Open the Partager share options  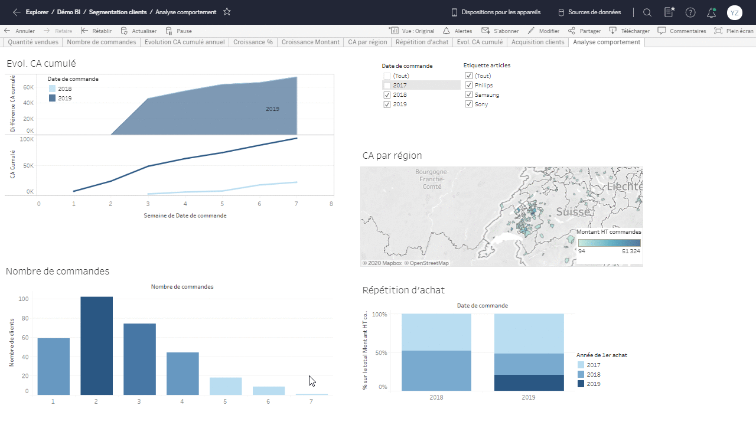pos(585,31)
